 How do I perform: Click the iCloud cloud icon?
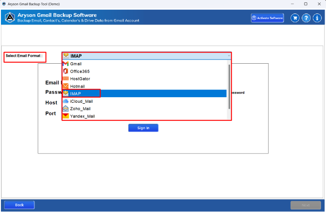[x=66, y=101]
